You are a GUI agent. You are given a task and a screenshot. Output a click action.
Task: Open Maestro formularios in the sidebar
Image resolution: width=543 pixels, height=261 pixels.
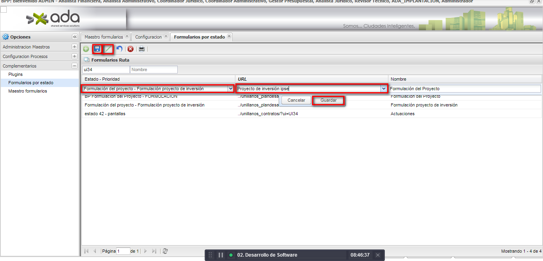click(x=27, y=91)
